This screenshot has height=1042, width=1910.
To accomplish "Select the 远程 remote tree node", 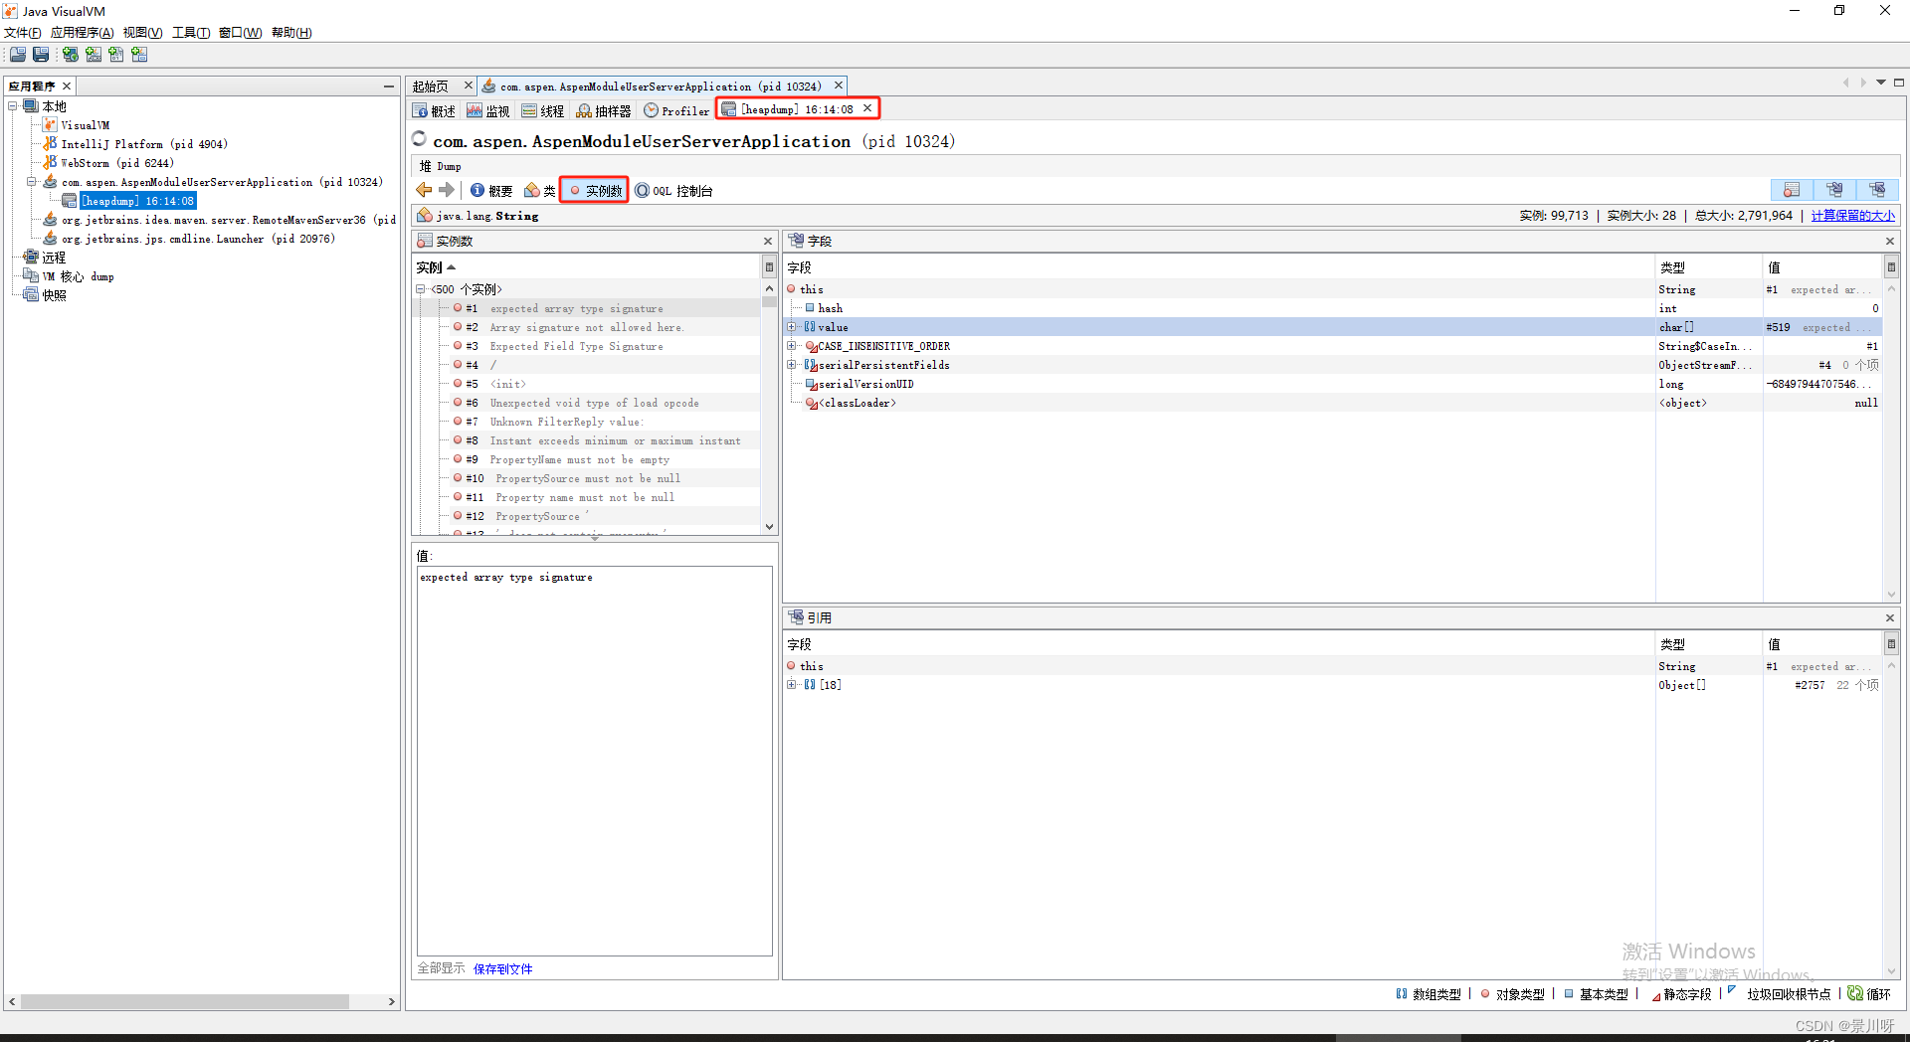I will click(x=45, y=258).
